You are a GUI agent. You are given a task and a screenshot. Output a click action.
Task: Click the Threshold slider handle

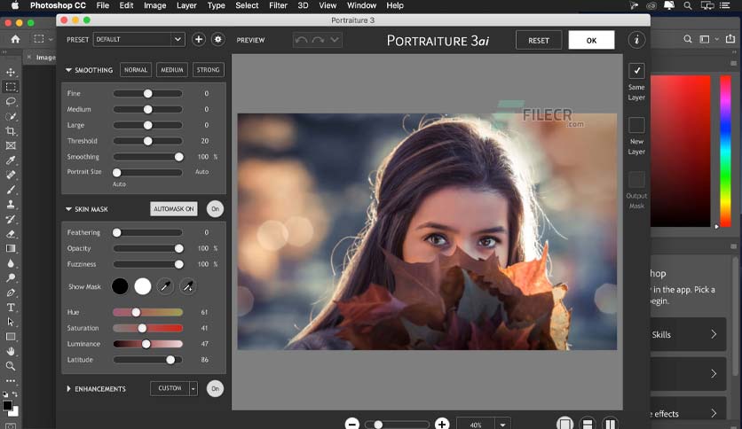[147, 141]
